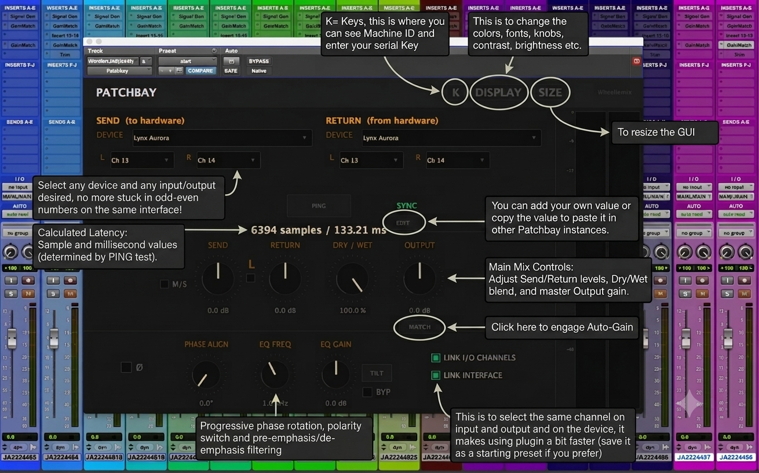
Task: Open the Native plugin format menu
Action: (x=258, y=71)
